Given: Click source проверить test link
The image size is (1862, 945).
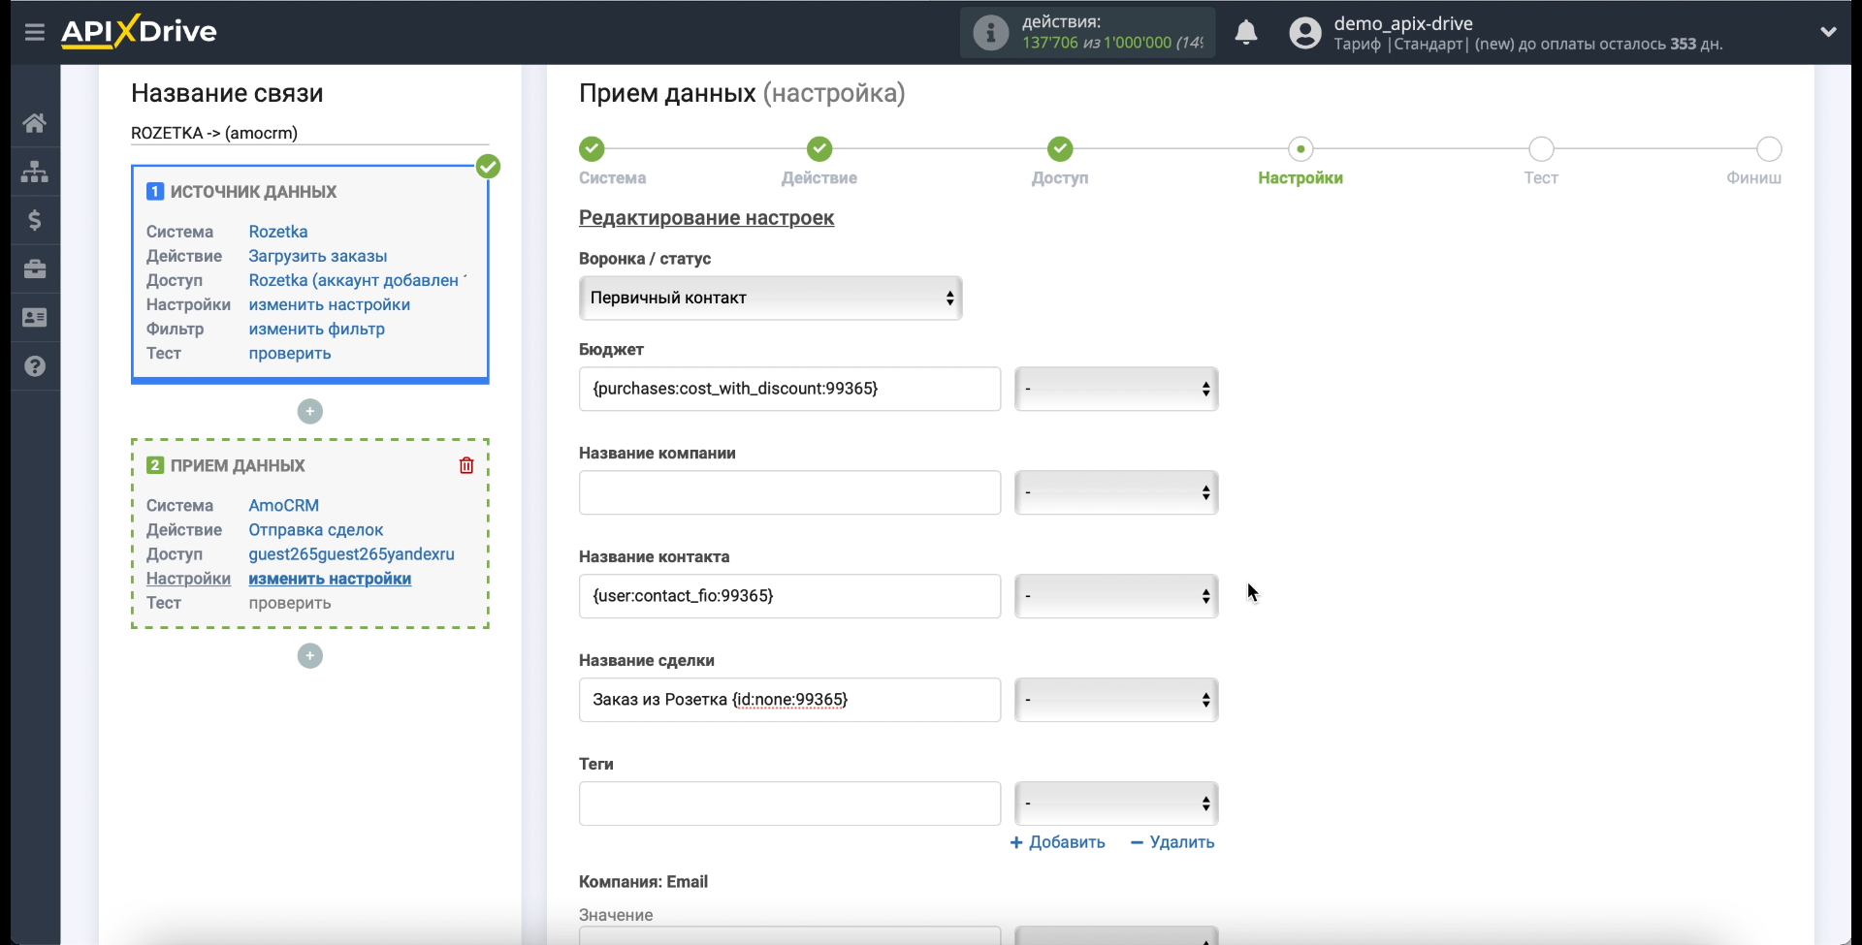Looking at the screenshot, I should tap(290, 353).
